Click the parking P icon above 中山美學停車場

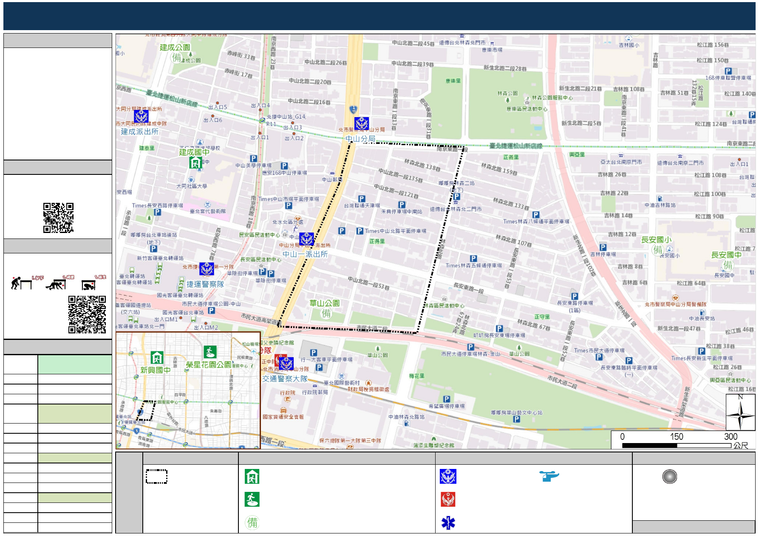[253, 159]
